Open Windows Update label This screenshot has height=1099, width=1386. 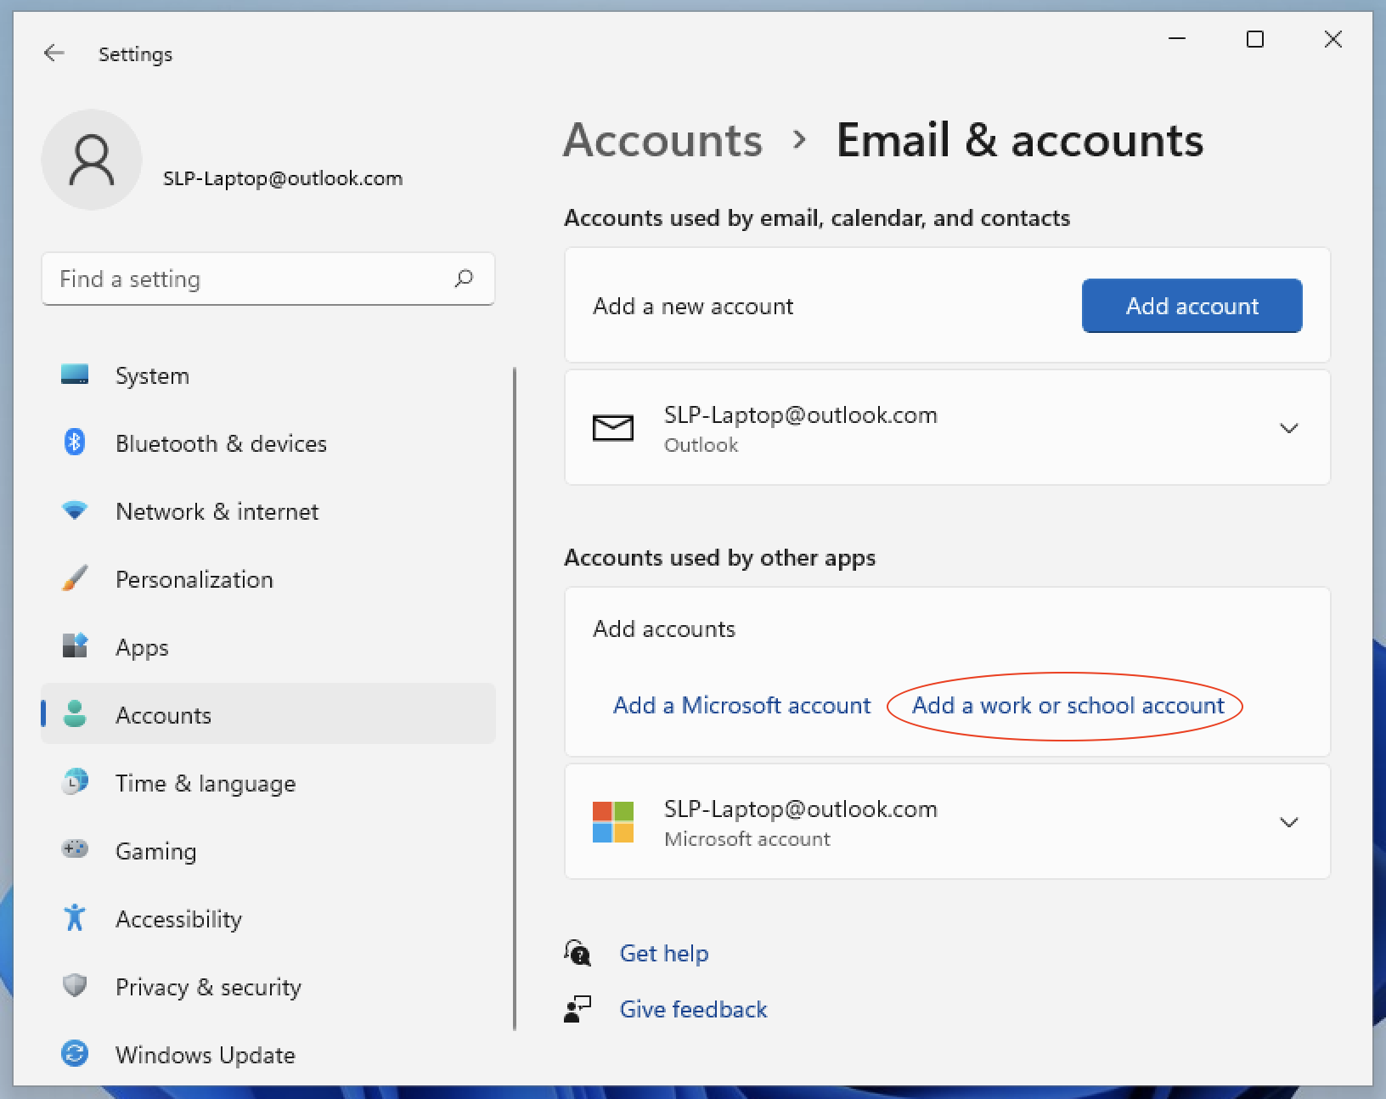click(206, 1056)
